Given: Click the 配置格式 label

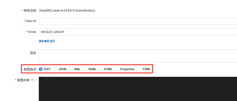Looking at the screenshot, I should coord(30,69).
